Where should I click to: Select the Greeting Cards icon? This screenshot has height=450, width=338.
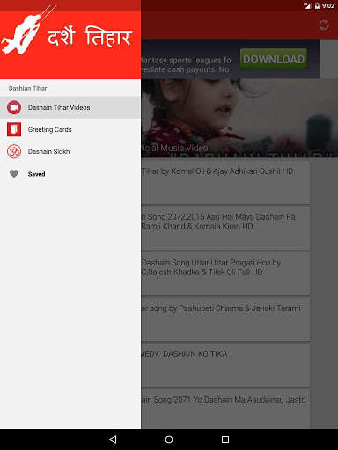(x=14, y=129)
